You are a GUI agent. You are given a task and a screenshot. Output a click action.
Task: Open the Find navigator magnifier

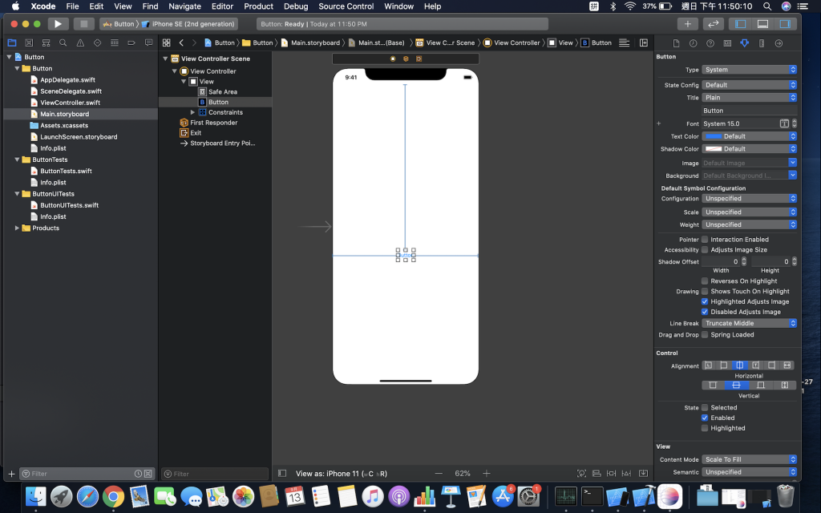click(63, 43)
